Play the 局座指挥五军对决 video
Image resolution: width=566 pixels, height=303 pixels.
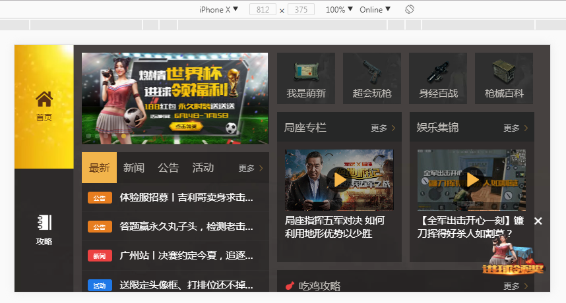click(339, 180)
